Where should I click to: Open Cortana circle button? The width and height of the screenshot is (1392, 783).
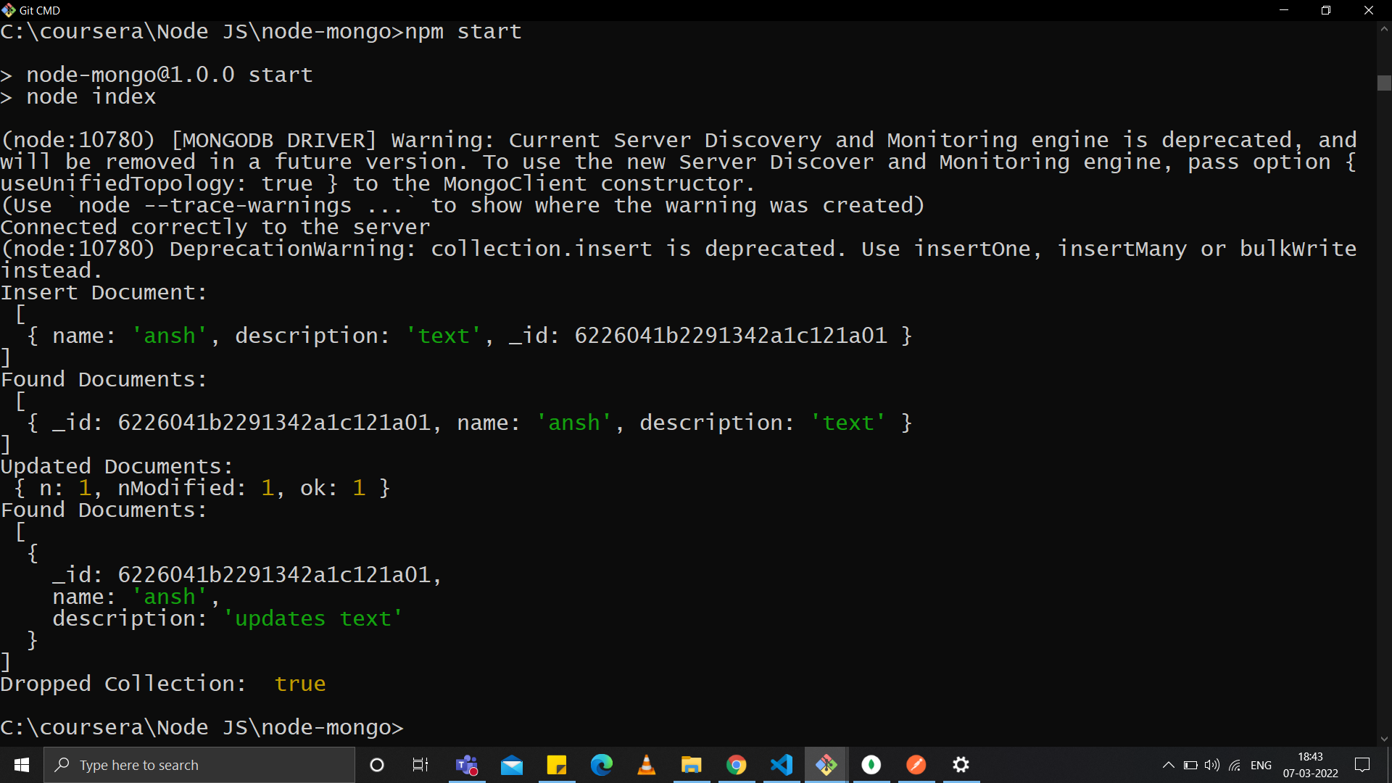point(377,765)
